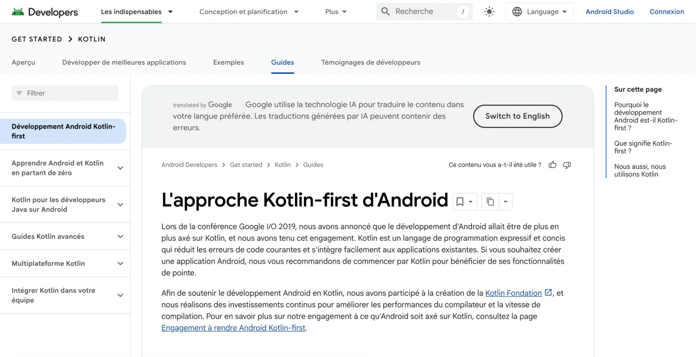Click the bookmark icon next to the title

[460, 202]
